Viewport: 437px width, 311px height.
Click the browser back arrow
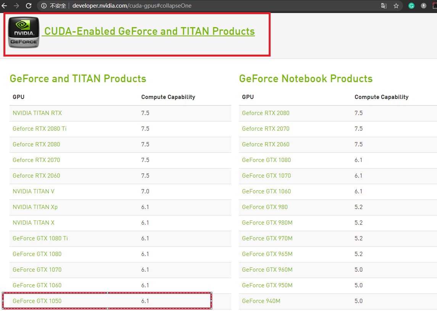(4, 6)
